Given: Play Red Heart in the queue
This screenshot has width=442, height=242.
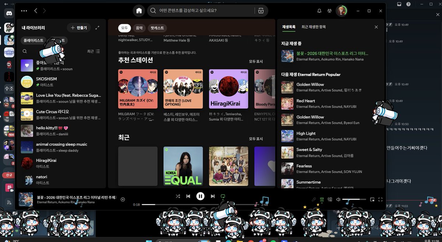Looking at the screenshot, I should (330, 103).
